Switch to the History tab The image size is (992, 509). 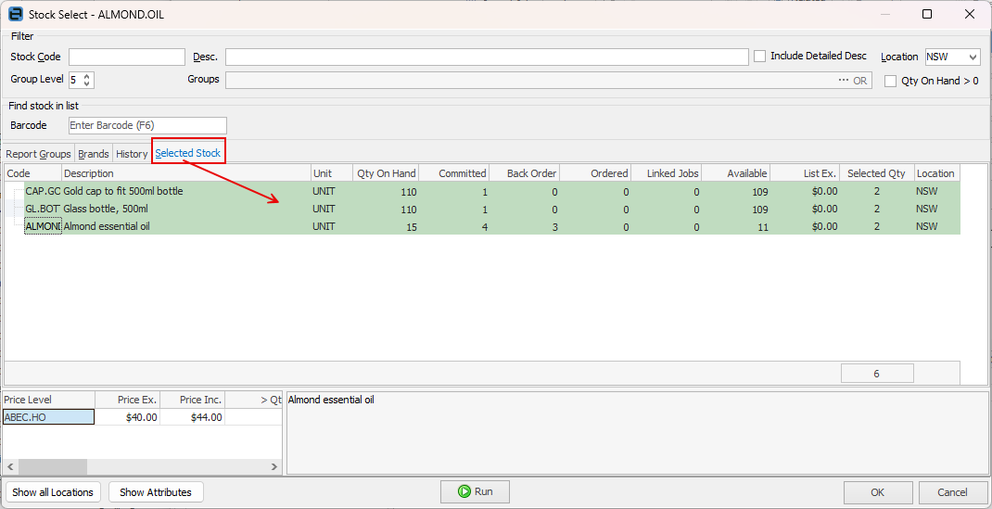(132, 154)
